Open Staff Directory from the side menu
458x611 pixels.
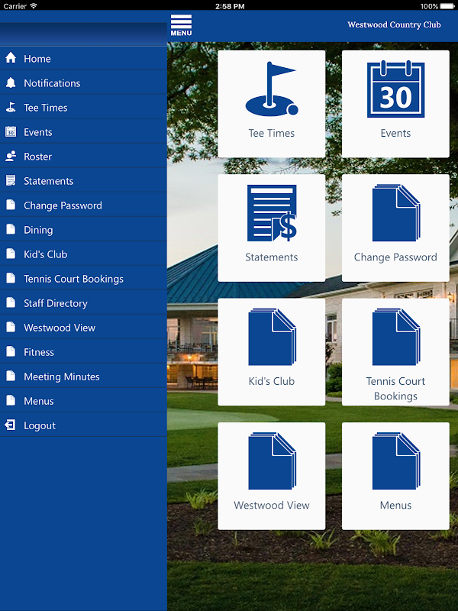click(83, 303)
